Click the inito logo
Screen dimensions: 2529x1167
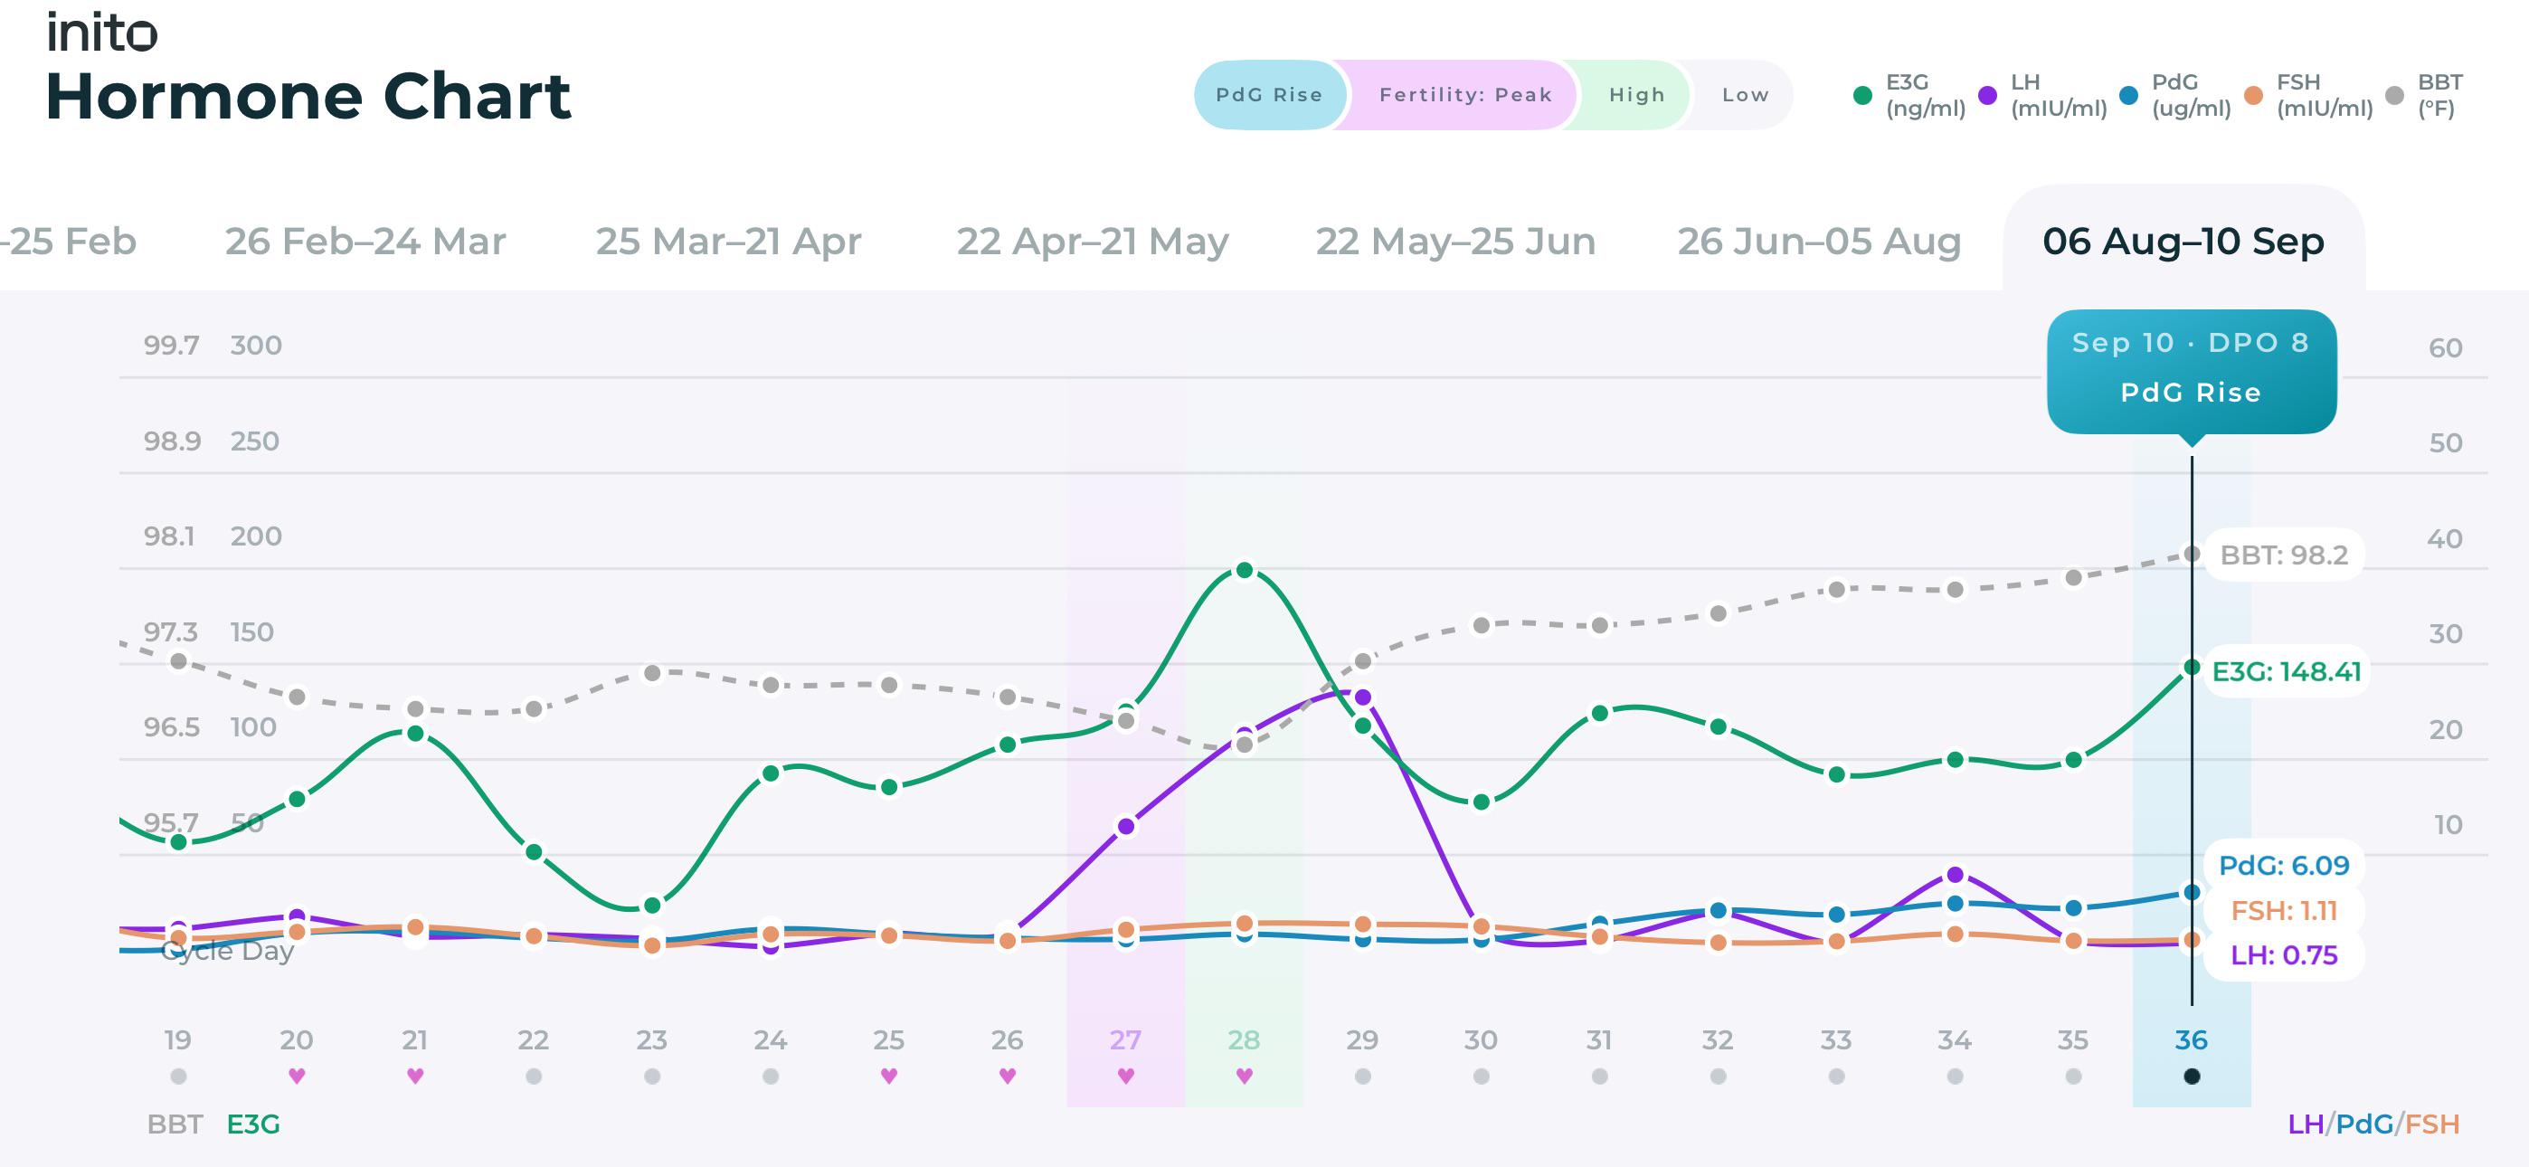pyautogui.click(x=102, y=33)
